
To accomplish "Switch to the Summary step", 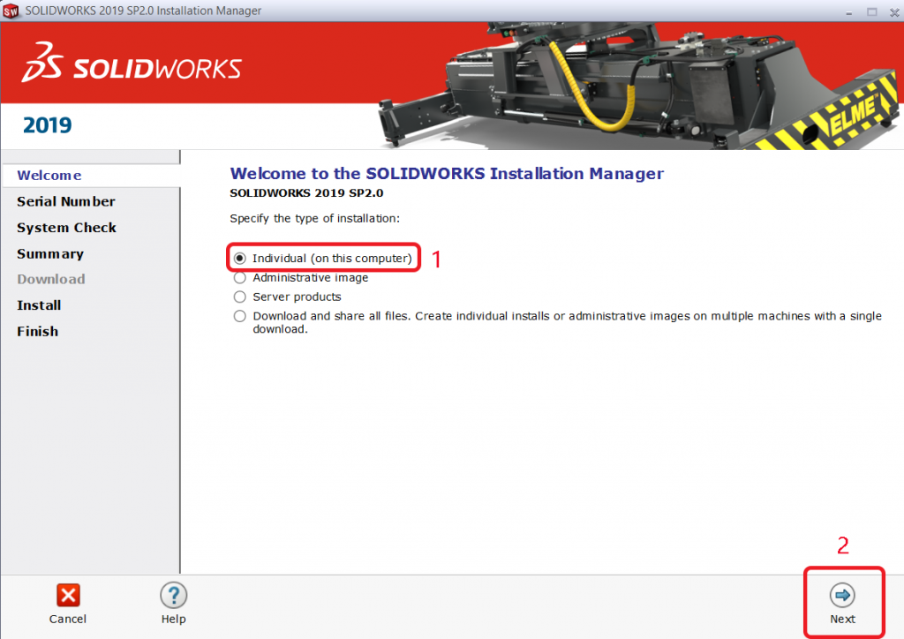I will click(x=50, y=254).
